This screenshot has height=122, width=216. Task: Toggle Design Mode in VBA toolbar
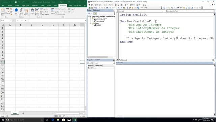(x=124, y=8)
